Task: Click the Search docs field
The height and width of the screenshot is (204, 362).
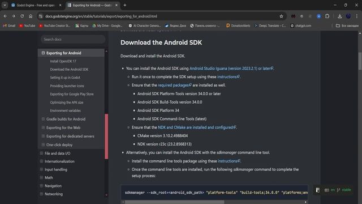Action: (73, 39)
